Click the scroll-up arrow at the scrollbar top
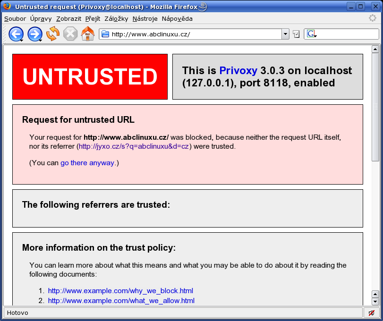The width and height of the screenshot is (383, 321). point(375,49)
